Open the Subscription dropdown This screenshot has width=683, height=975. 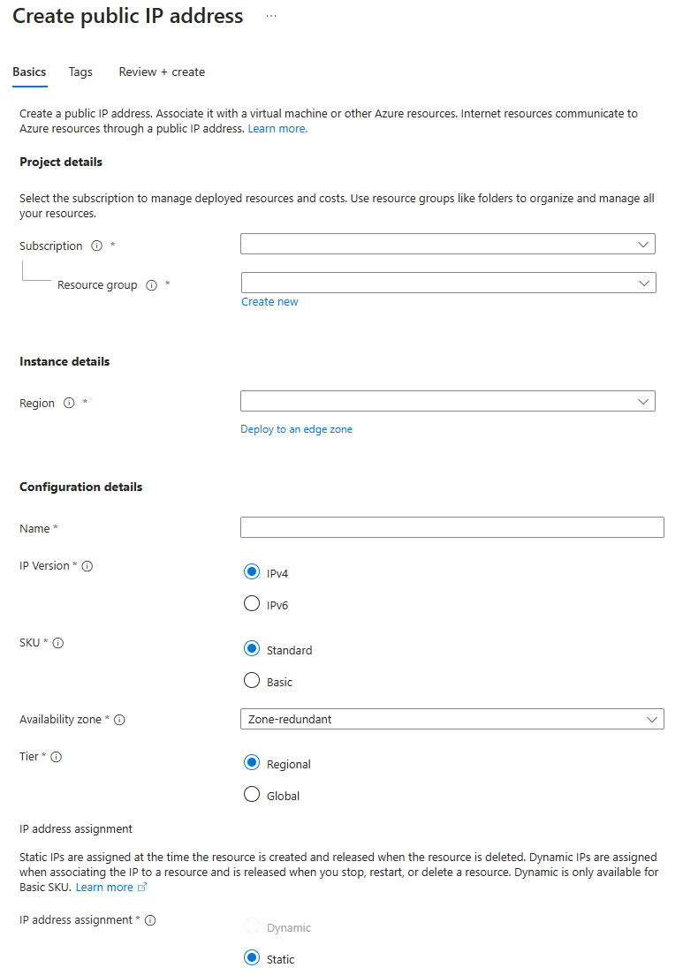click(447, 244)
